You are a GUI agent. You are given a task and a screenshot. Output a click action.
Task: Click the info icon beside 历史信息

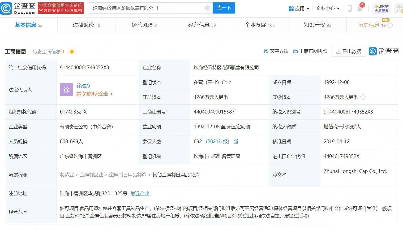(x=390, y=25)
